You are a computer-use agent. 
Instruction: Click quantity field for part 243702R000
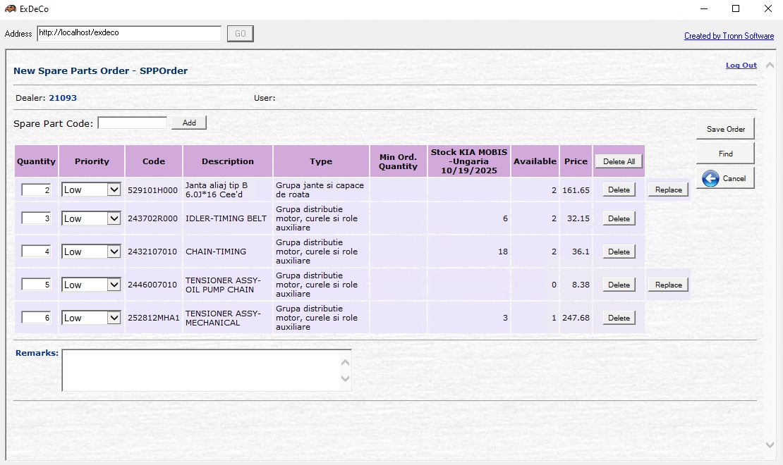37,218
